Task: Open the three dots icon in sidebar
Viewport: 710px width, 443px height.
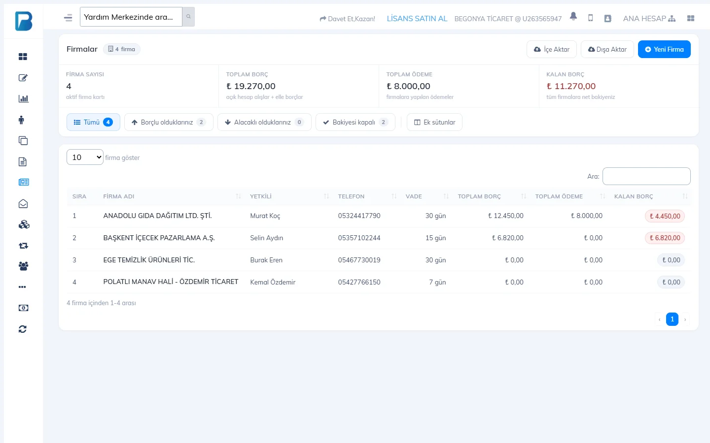Action: pos(22,287)
